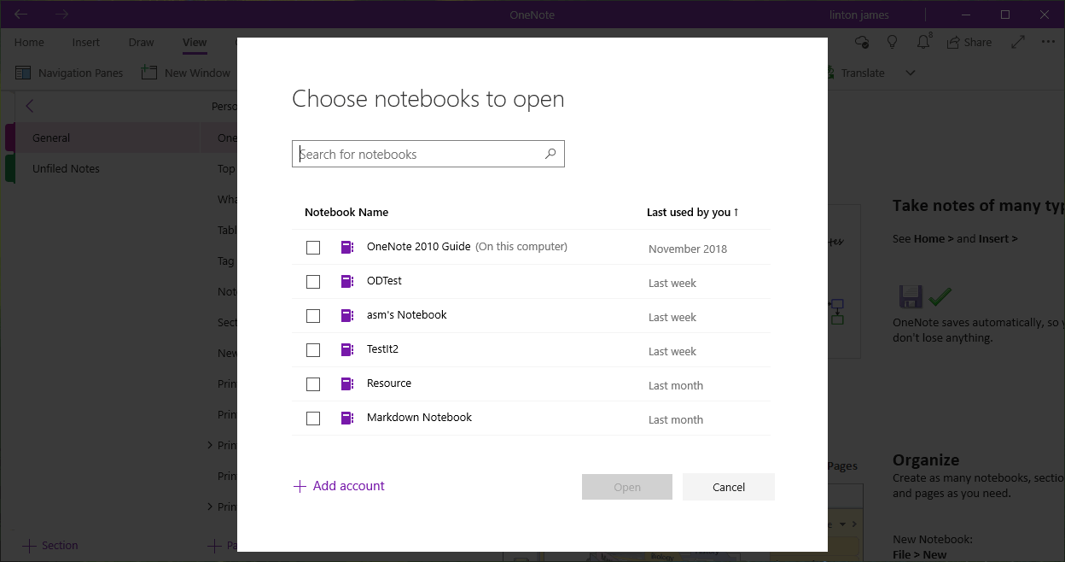
Task: Click the Resource notebook icon
Action: 346,384
